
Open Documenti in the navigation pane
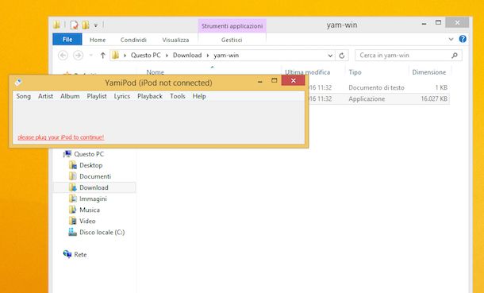[95, 176]
